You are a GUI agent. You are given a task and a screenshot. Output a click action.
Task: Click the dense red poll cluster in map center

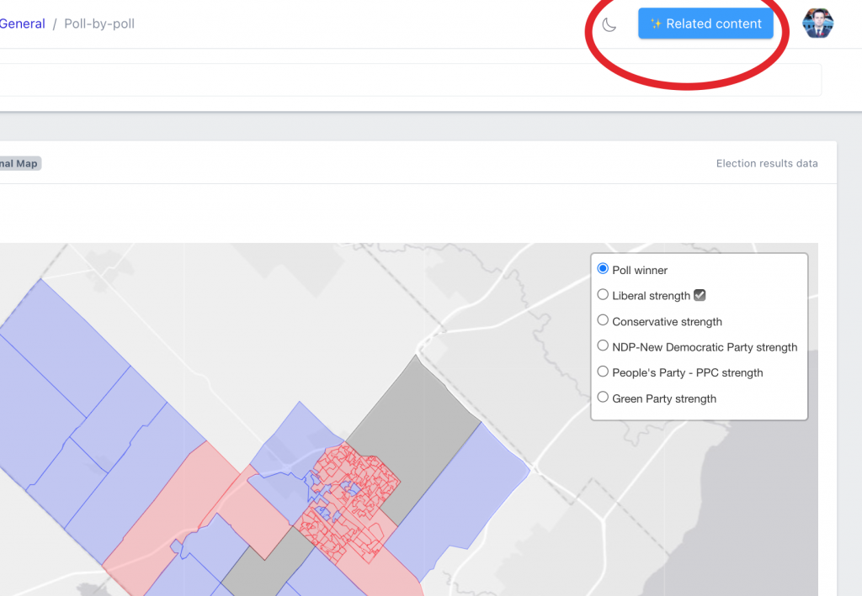[x=349, y=496]
